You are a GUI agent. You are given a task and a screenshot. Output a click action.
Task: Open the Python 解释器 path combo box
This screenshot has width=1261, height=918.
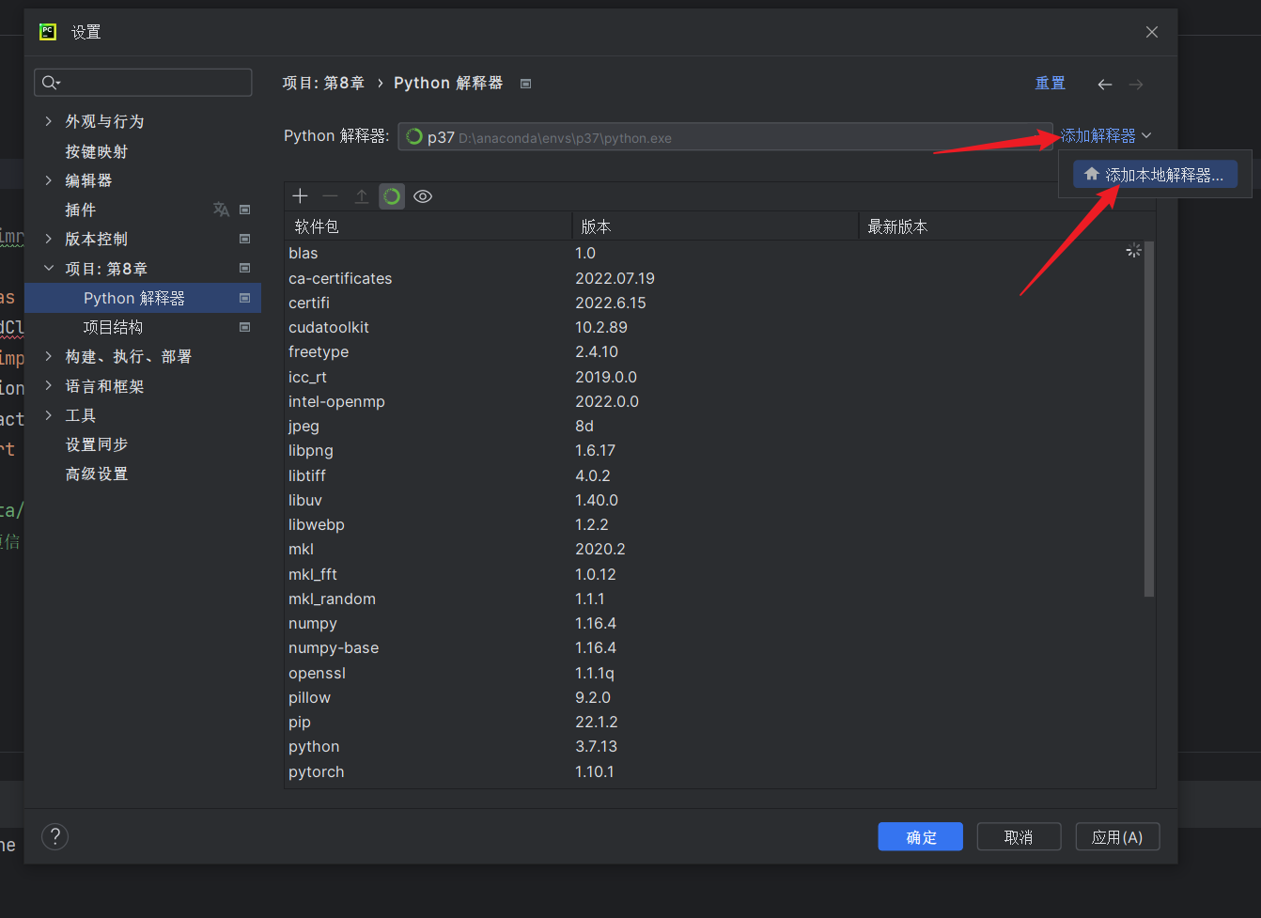(724, 137)
